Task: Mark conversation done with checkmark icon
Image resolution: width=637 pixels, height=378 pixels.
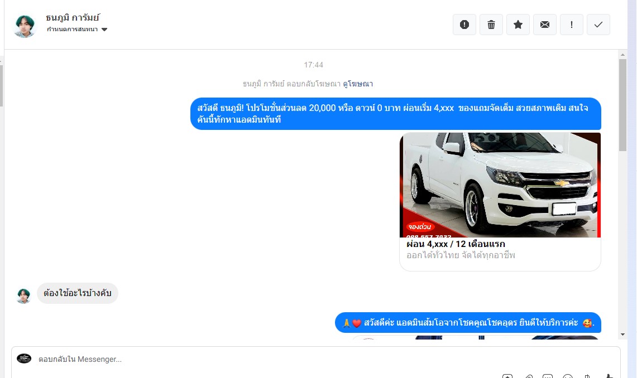Action: click(598, 25)
